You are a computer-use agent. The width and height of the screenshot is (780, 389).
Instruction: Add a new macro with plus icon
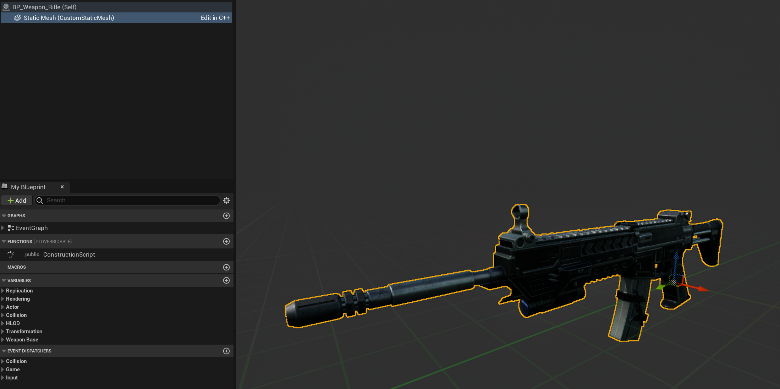tap(226, 267)
